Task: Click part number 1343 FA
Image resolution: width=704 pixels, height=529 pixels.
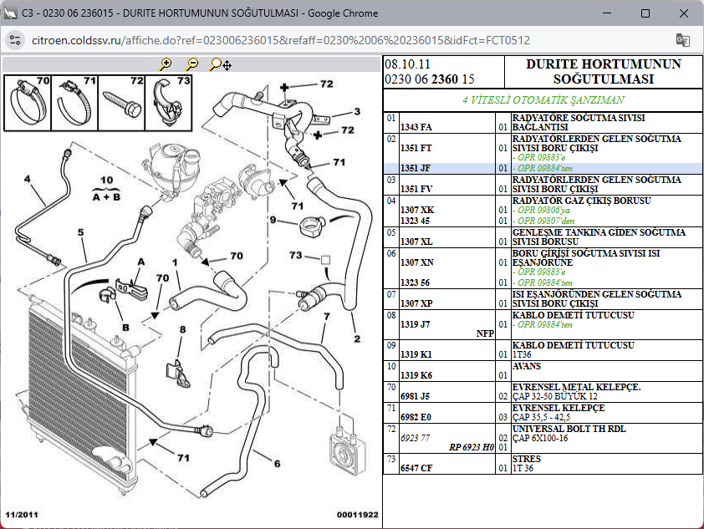Action: pyautogui.click(x=416, y=127)
